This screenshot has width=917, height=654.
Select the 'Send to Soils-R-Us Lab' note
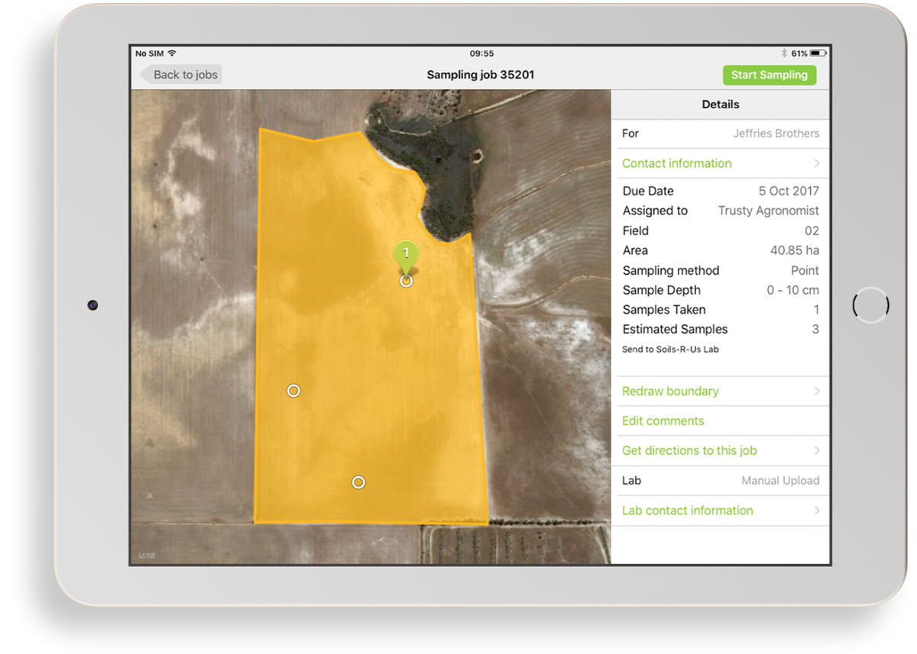point(671,349)
